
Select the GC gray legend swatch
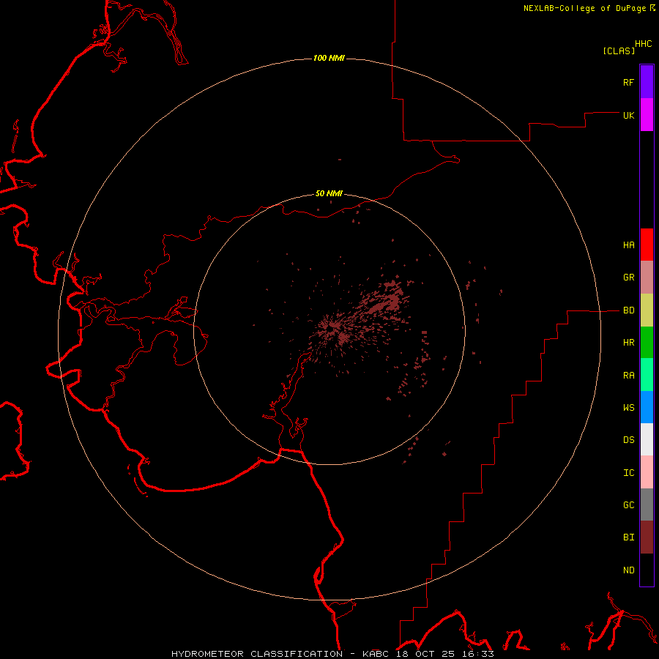click(647, 505)
